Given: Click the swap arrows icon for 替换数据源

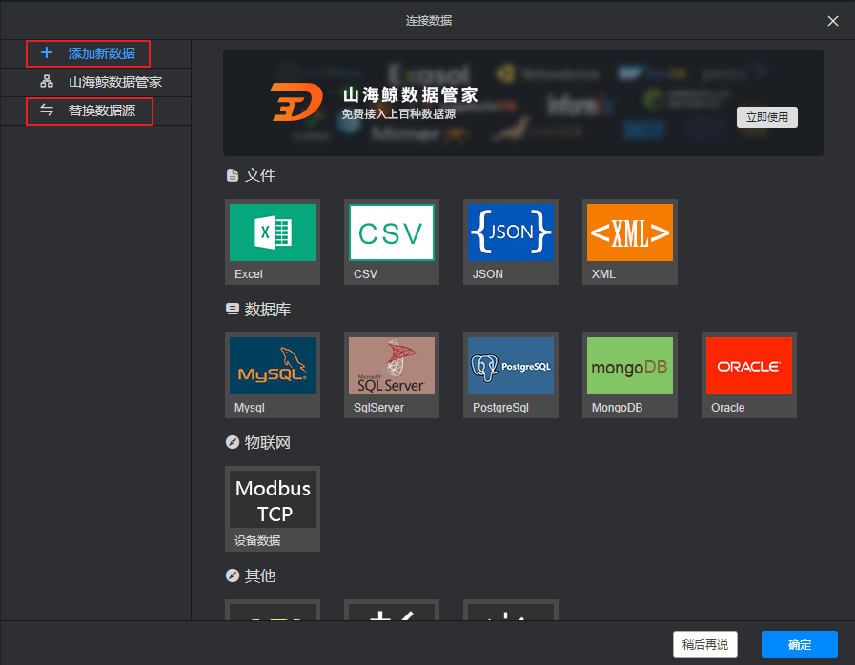Looking at the screenshot, I should pyautogui.click(x=47, y=111).
